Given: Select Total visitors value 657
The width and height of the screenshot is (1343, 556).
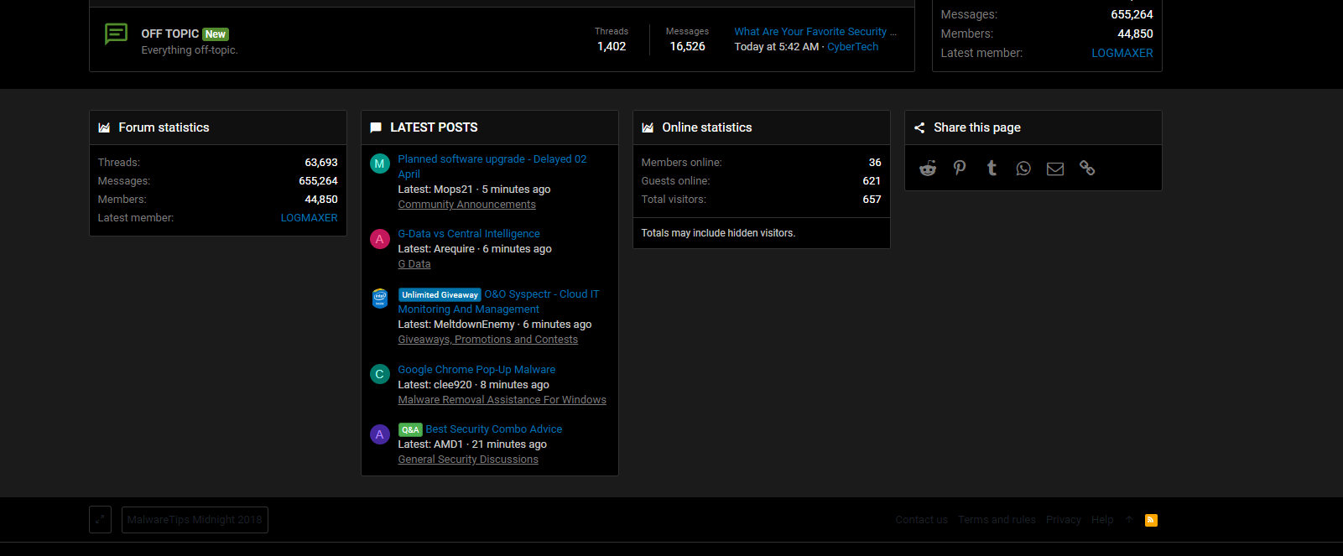Looking at the screenshot, I should (872, 200).
